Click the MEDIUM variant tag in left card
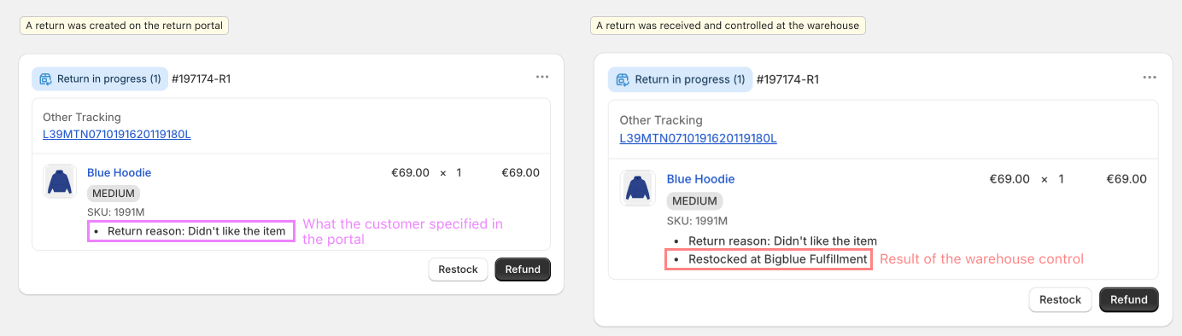The width and height of the screenshot is (1182, 336). [x=114, y=194]
